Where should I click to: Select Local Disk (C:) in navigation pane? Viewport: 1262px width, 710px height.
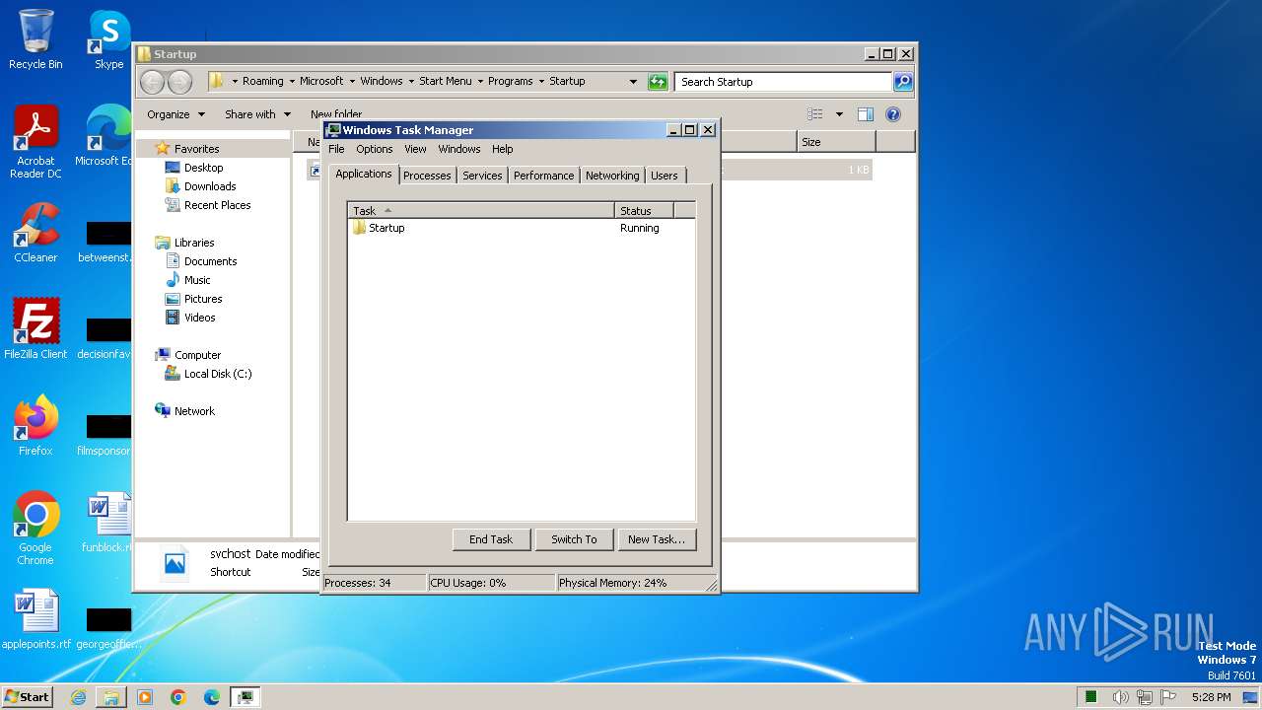(217, 374)
